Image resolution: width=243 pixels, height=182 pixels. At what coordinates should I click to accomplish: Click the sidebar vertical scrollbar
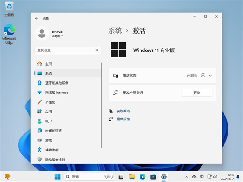pyautogui.click(x=101, y=105)
